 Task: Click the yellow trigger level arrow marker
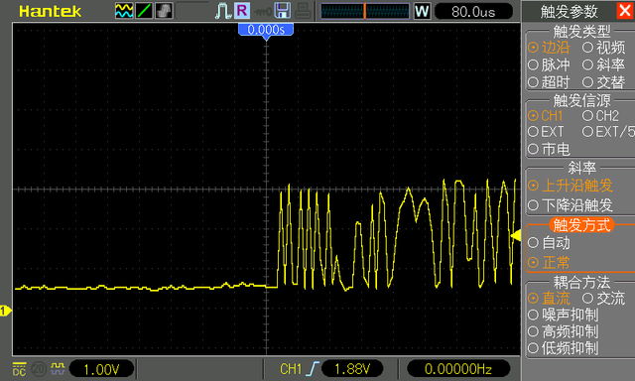click(516, 235)
